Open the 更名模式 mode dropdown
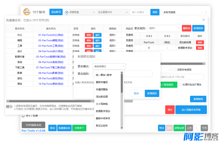 tap(109, 66)
